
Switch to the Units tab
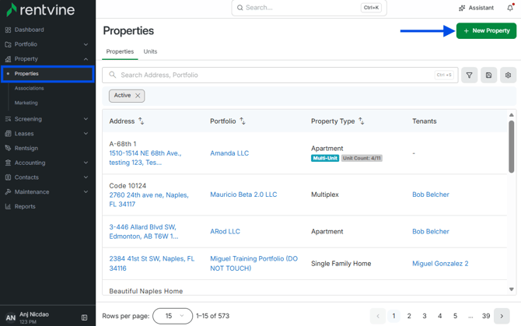[150, 51]
